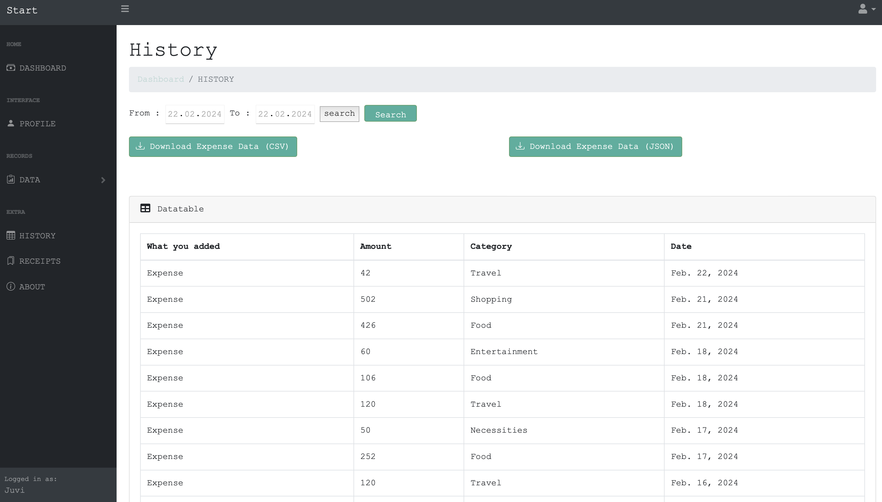Viewport: 882px width, 502px height.
Task: Click the Dashboard money icon in sidebar
Action: coord(11,67)
